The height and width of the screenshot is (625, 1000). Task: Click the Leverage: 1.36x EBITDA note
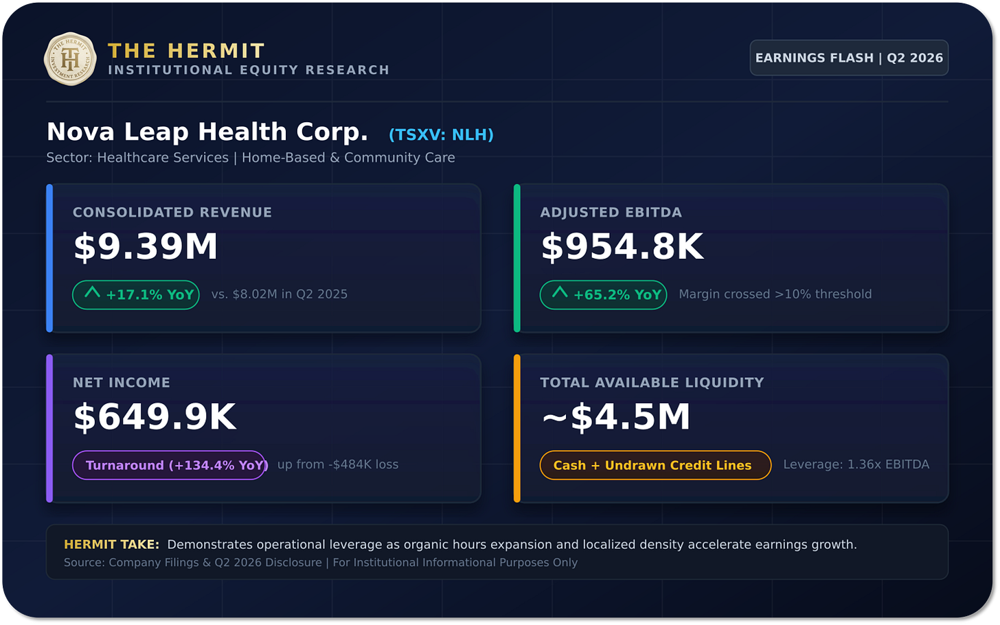tap(856, 464)
